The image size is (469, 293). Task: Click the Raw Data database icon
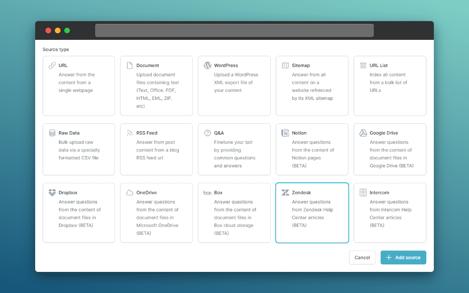pos(52,133)
